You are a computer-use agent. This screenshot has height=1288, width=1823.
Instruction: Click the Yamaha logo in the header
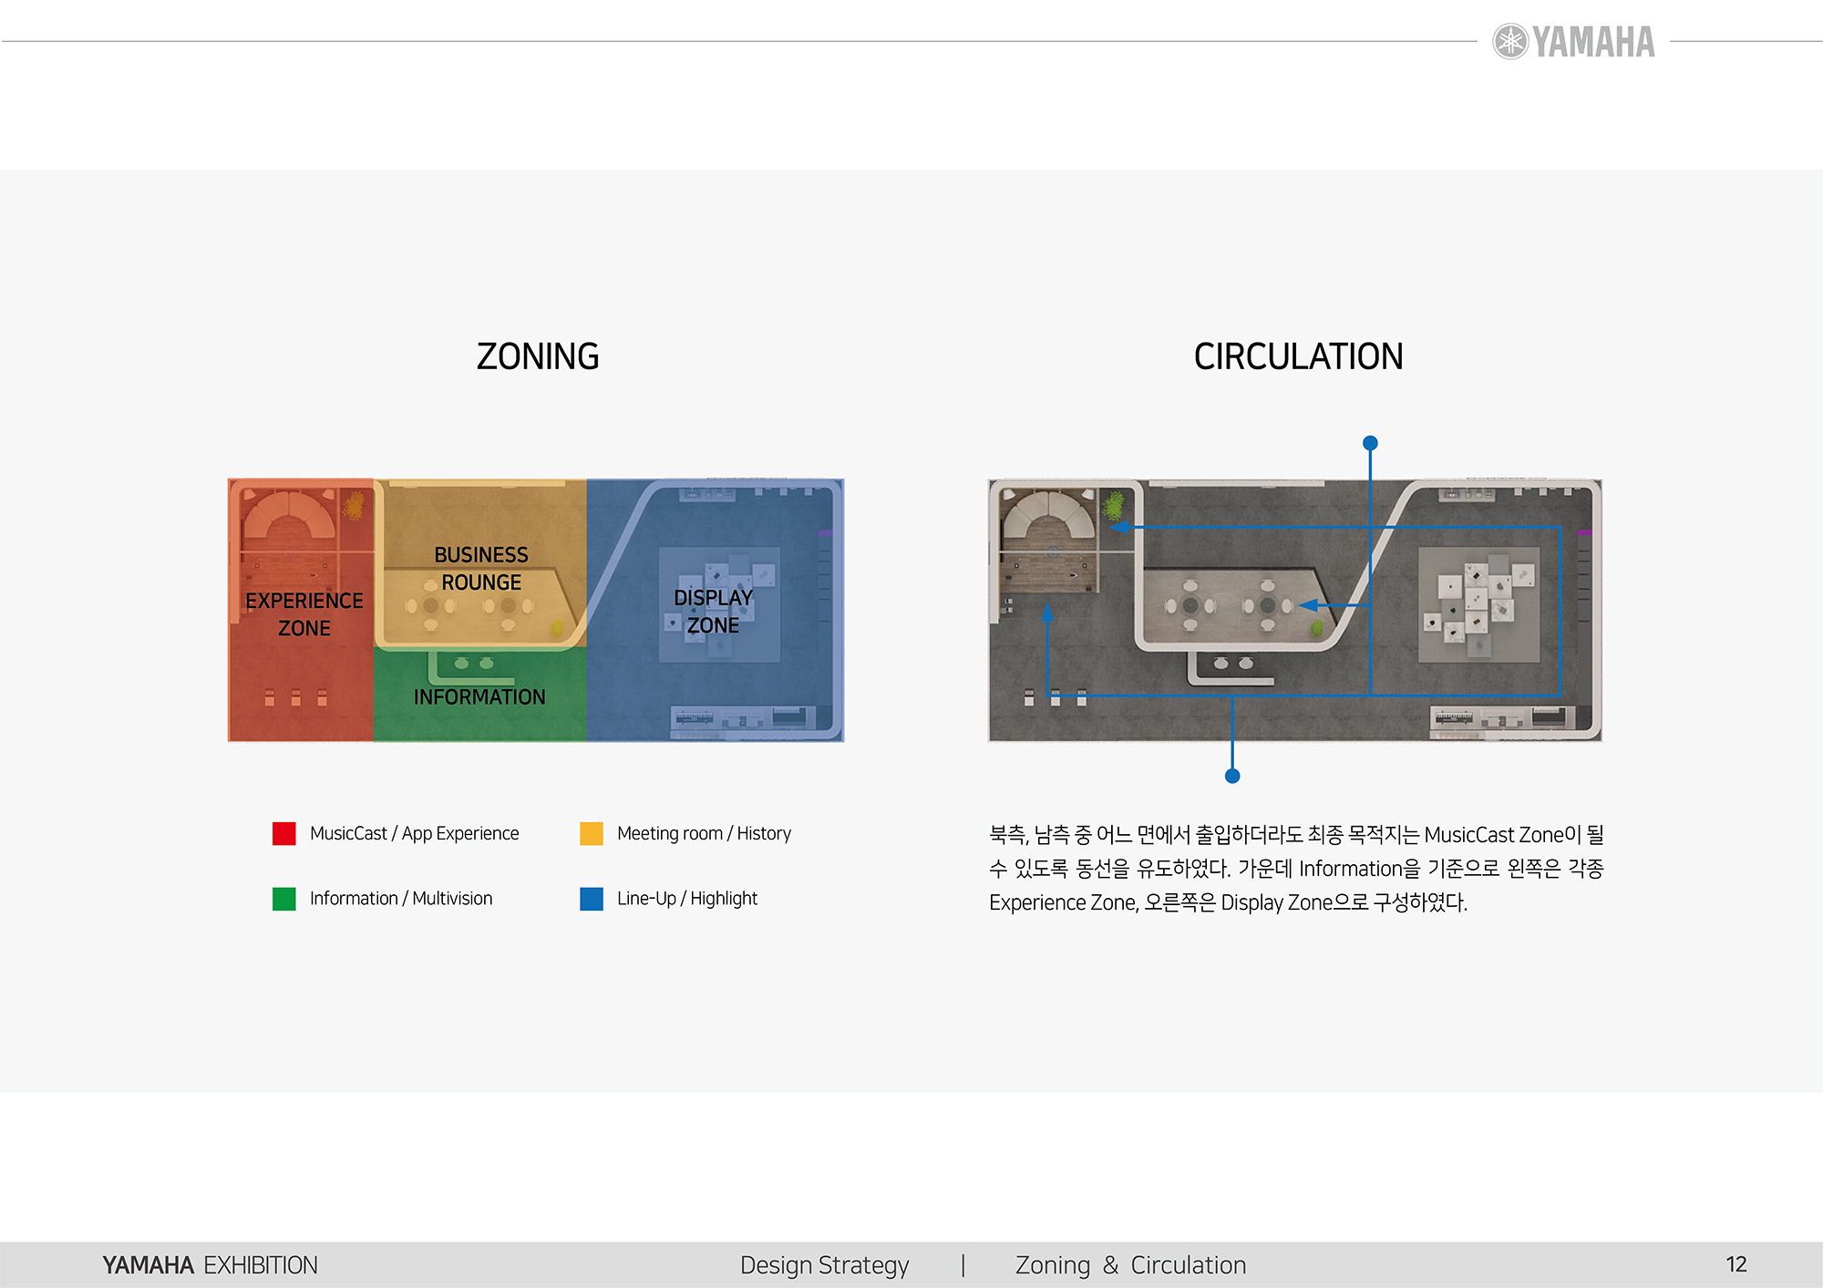point(1573,42)
